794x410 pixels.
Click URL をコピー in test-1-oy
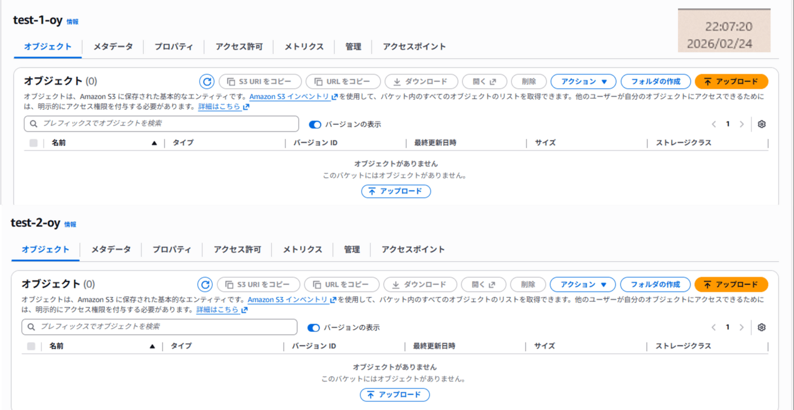pos(342,81)
